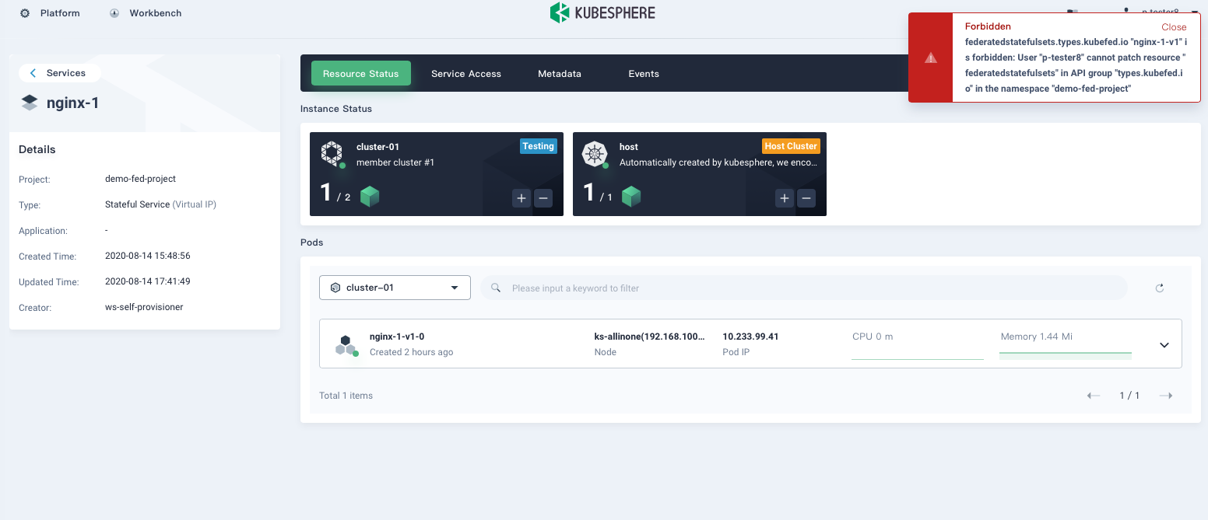Click the host Kubernetes helm icon

595,153
